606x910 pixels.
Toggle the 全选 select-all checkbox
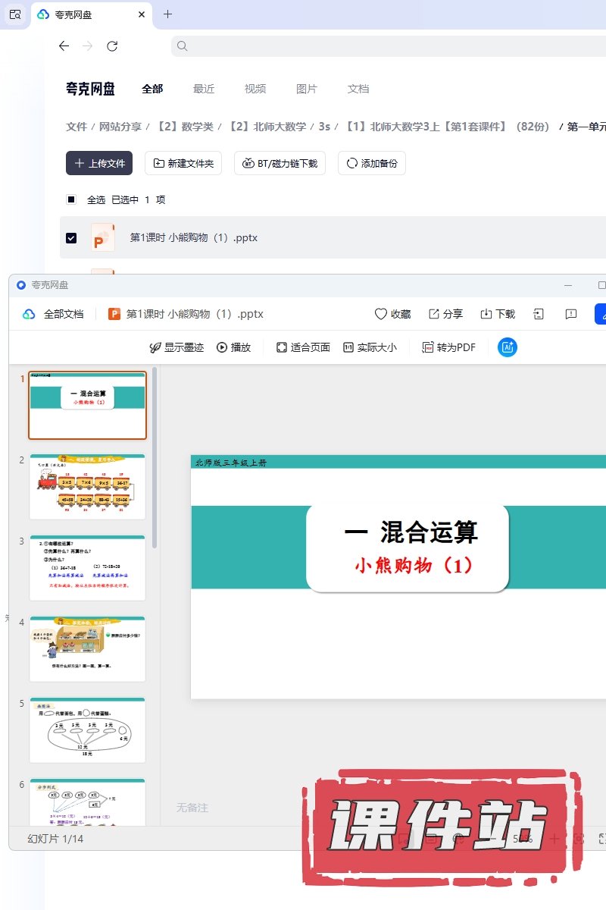pyautogui.click(x=71, y=199)
